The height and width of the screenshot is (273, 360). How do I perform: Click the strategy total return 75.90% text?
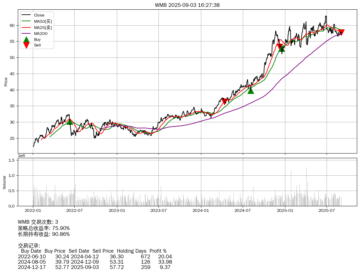click(x=44, y=228)
